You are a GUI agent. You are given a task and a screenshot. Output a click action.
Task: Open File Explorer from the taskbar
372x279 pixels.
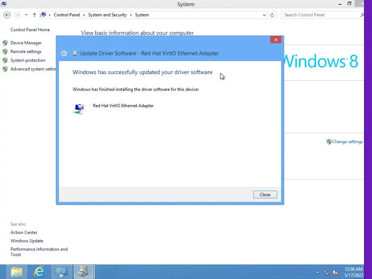click(17, 272)
